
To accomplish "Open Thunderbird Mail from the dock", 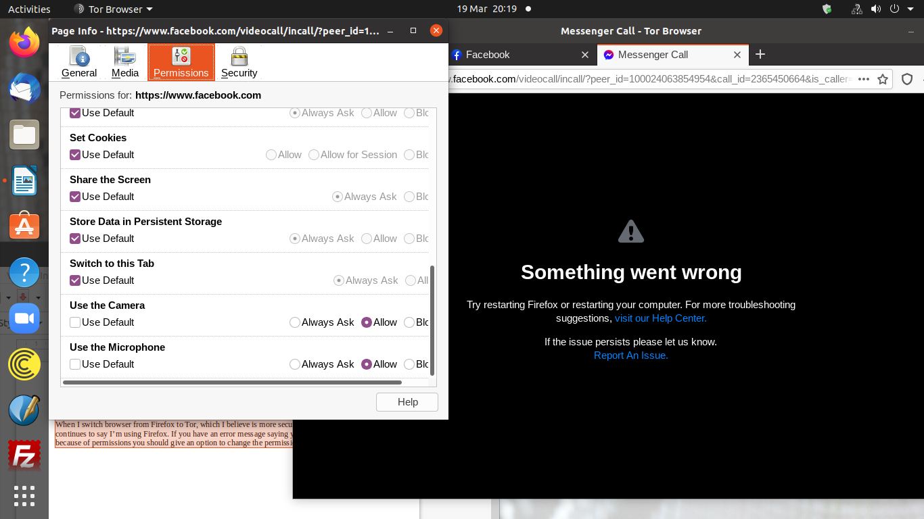I will (24, 89).
